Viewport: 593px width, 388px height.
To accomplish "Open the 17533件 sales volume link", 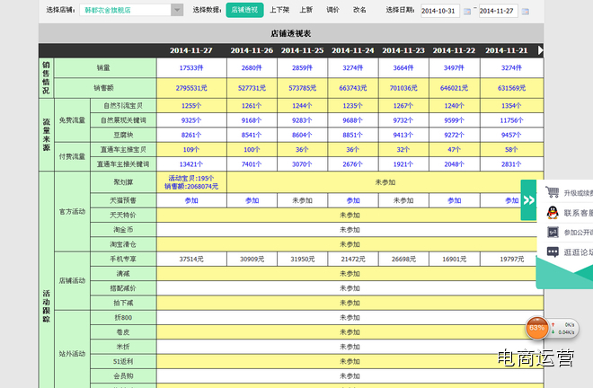I will click(x=191, y=67).
